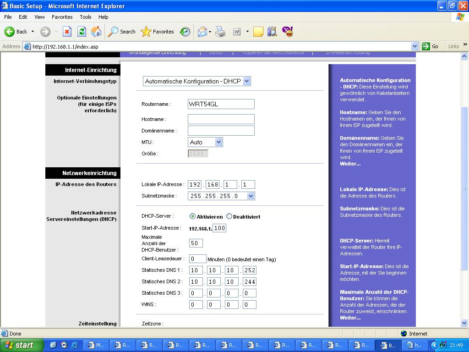The height and width of the screenshot is (352, 469).
Task: Click the yellow note toolbar icon
Action: point(258,32)
